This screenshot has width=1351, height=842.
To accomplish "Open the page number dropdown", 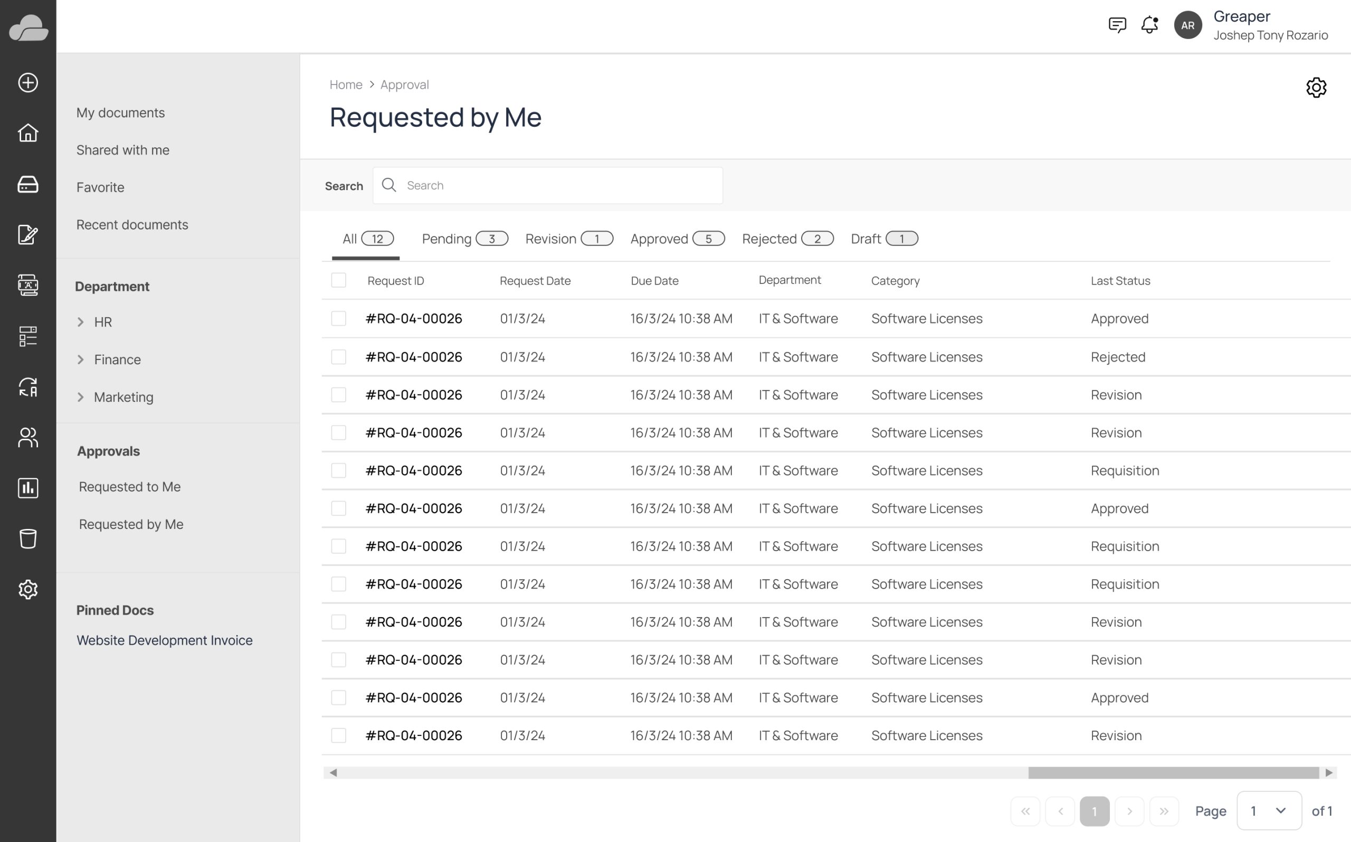I will point(1269,811).
